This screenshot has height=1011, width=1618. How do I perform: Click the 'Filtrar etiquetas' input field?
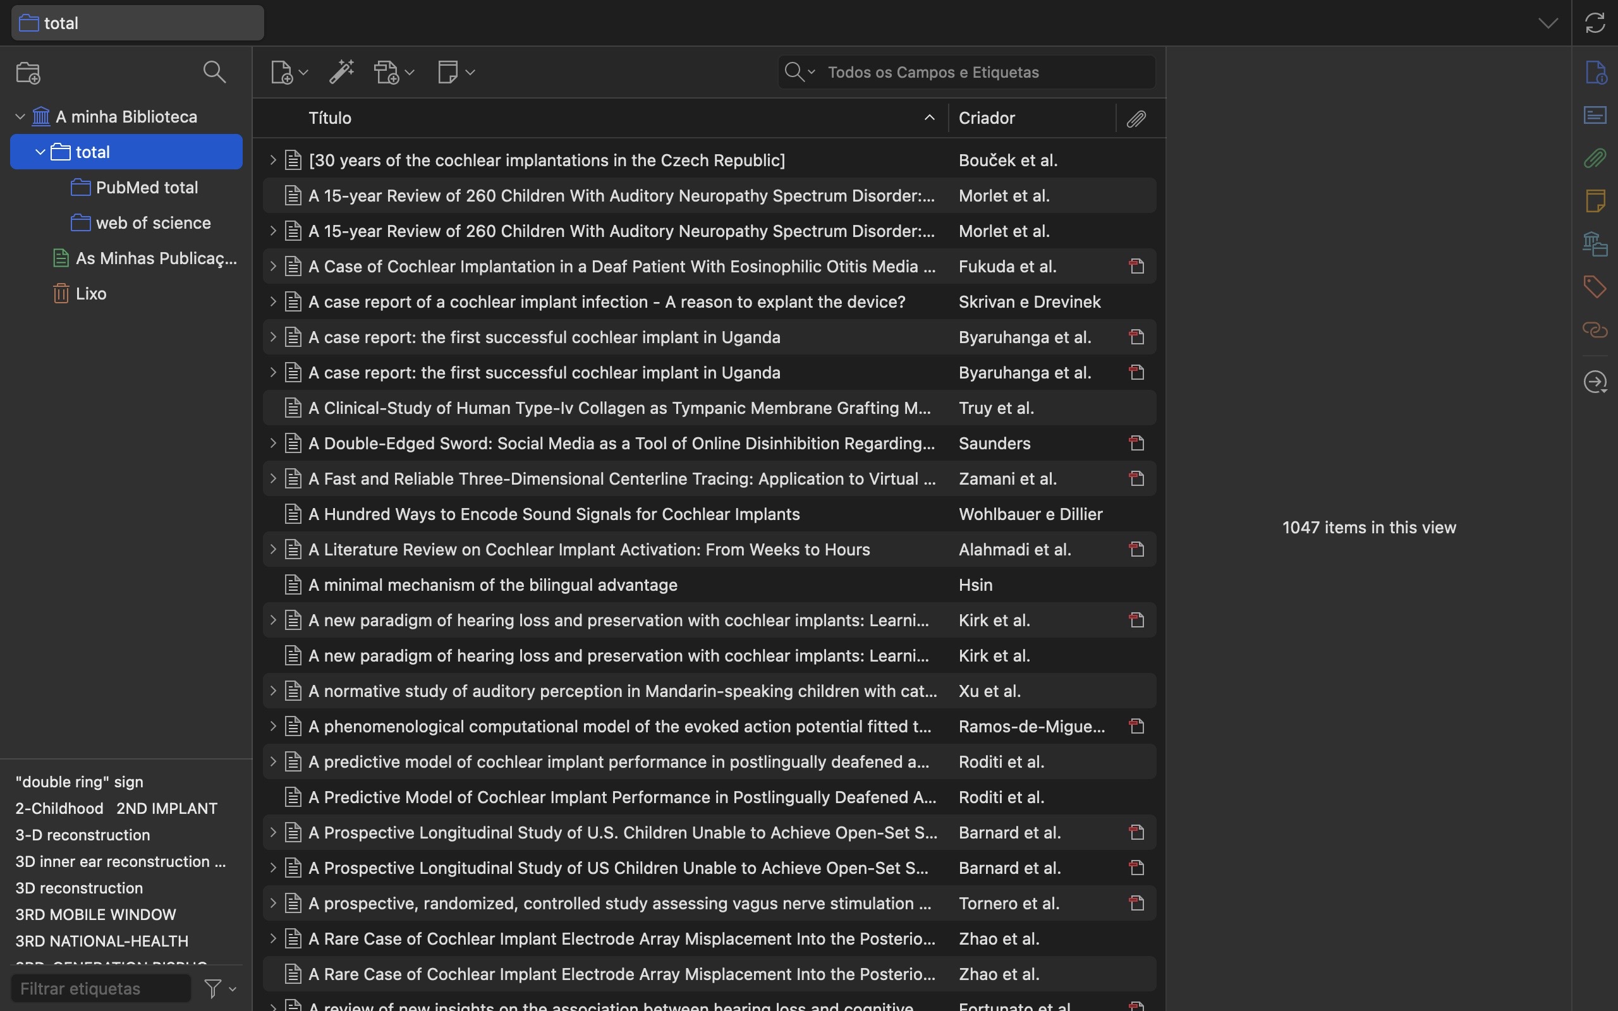pyautogui.click(x=100, y=988)
